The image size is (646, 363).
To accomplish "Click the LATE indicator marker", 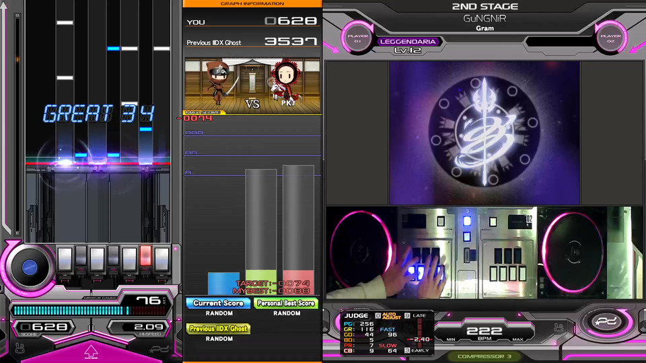I will click(416, 316).
